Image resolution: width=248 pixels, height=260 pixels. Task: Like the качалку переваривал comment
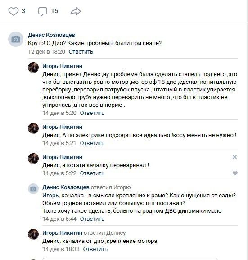click(235, 173)
